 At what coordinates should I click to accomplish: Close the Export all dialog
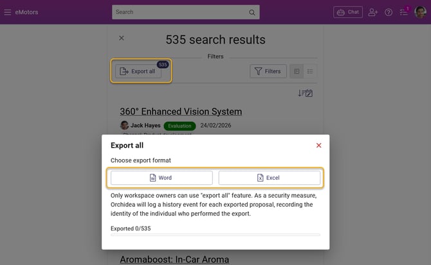[318, 146]
